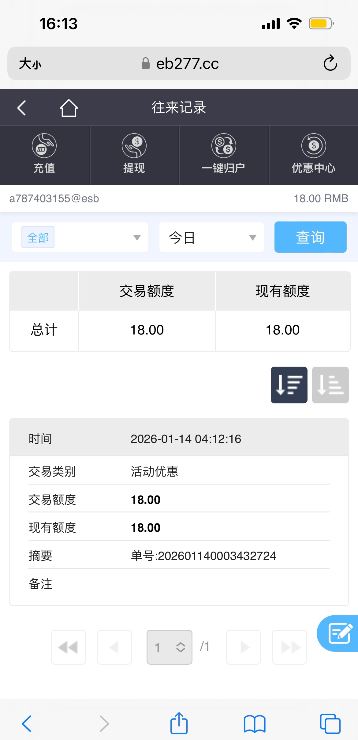
Task: Open Safari share sheet
Action: pos(179,723)
